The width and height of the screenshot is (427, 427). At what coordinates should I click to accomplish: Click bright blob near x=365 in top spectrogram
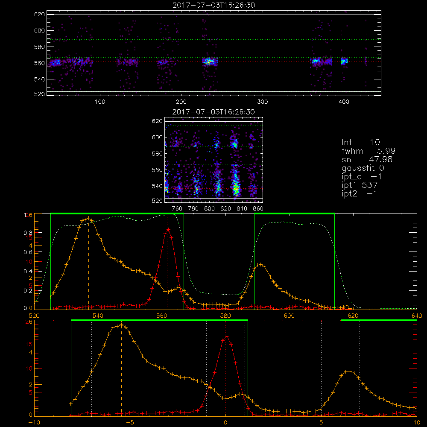316,61
